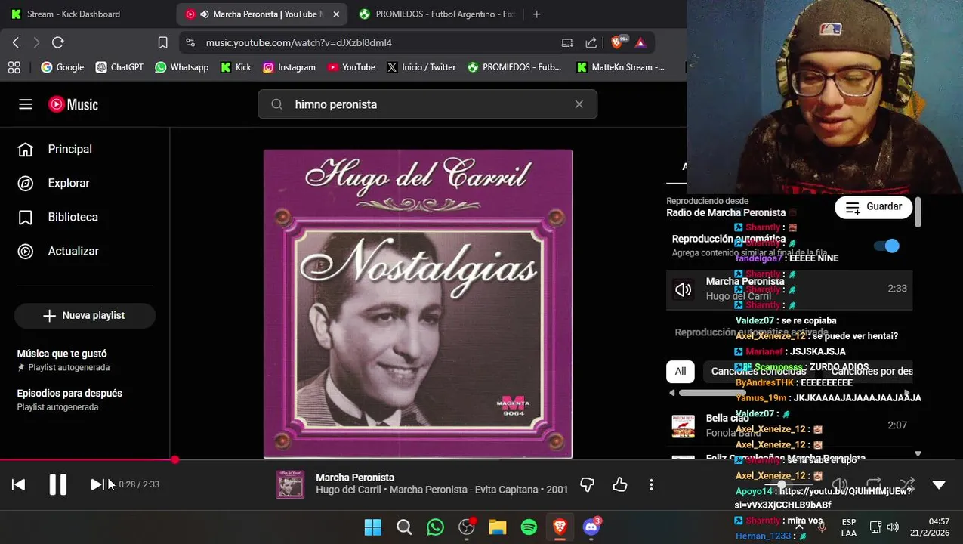Open site settings icon in address bar

(190, 43)
